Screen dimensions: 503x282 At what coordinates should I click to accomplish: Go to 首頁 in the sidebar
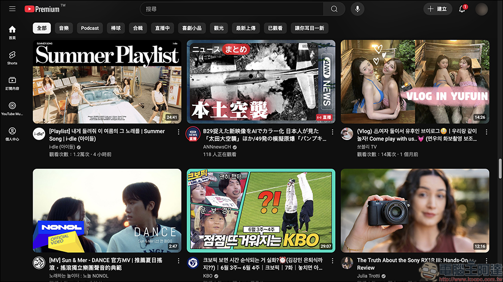(12, 32)
